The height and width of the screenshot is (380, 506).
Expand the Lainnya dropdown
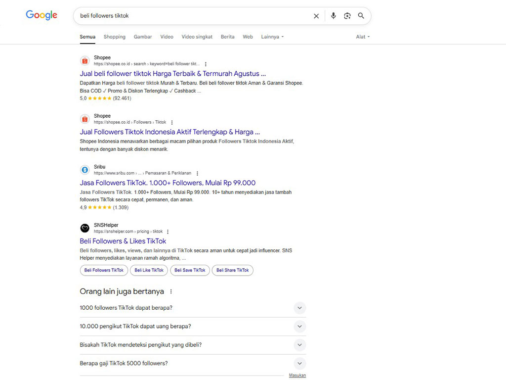tap(272, 37)
